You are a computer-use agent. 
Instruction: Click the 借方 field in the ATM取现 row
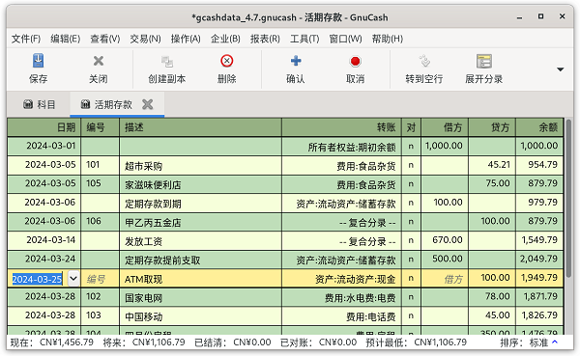coord(445,279)
